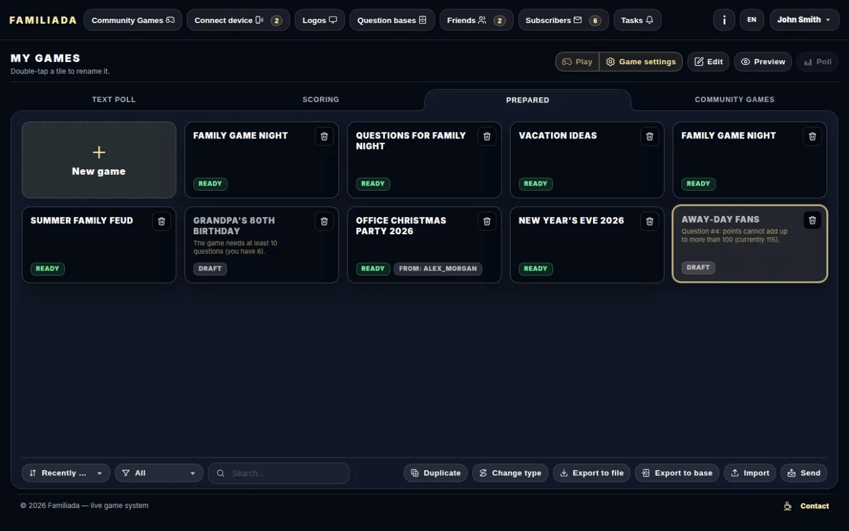Image resolution: width=849 pixels, height=531 pixels.
Task: Open Community Games from top navigation
Action: pyautogui.click(x=133, y=20)
